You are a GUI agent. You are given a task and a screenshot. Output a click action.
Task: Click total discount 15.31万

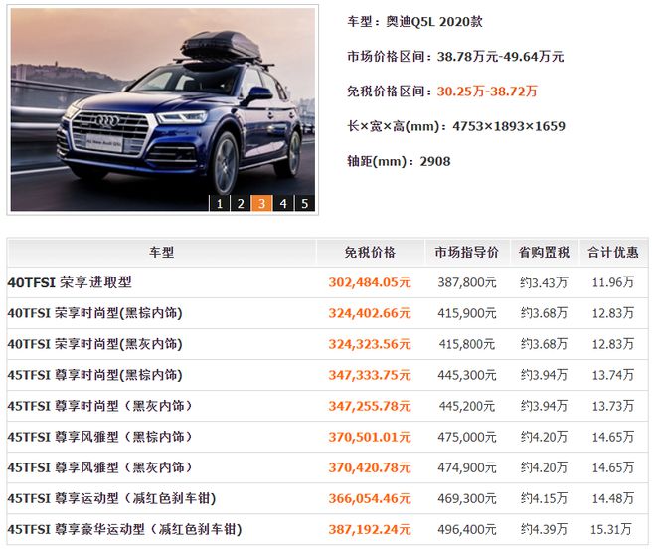click(x=611, y=529)
